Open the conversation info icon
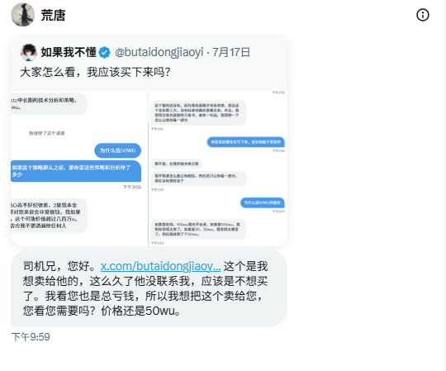446x371 pixels. pos(422,15)
